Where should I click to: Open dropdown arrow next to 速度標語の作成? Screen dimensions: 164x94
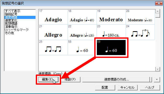[x=157, y=79]
